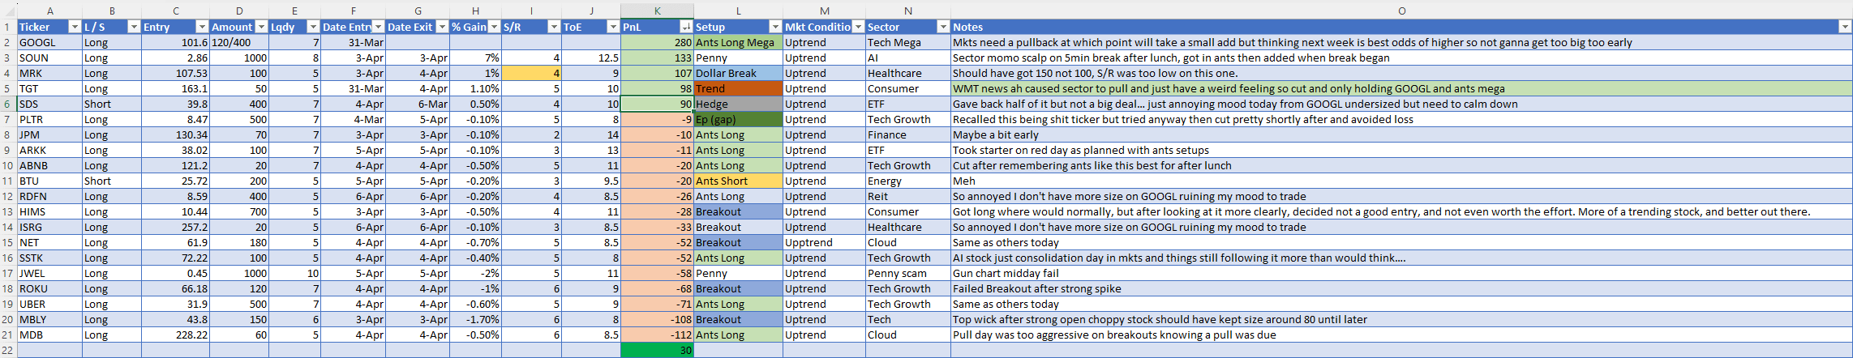Open the Ticker column filter dropdown
Image resolution: width=1853 pixels, height=358 pixels.
pos(75,27)
